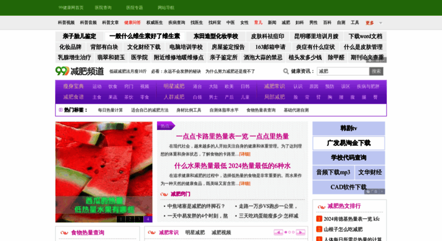Open 局部减肥 in purple menu
This screenshot has height=241, width=442.
click(x=275, y=97)
